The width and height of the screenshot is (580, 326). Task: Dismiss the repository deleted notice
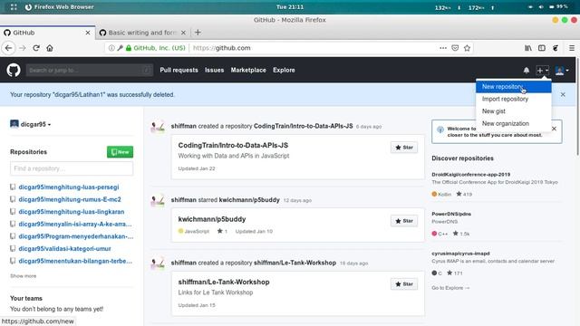[x=563, y=94]
